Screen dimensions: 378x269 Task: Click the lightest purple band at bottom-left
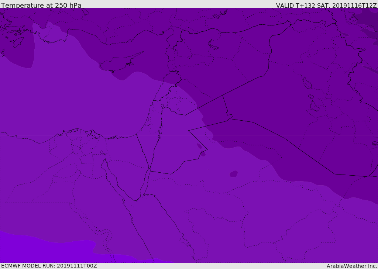tap(37, 251)
